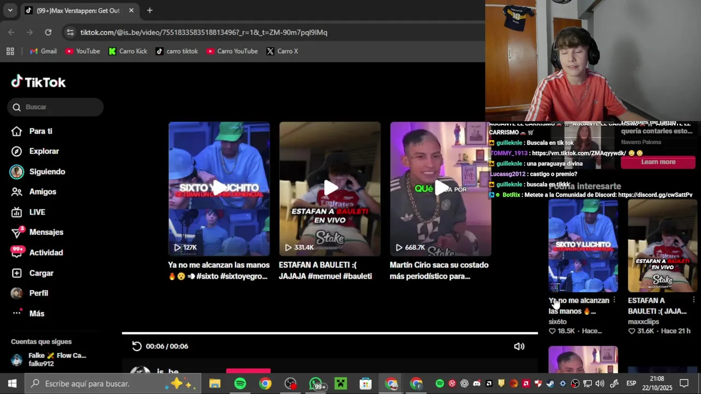
Task: Open the Carro X bookmark
Action: [x=283, y=51]
